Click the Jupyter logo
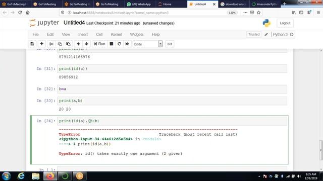Image resolution: width=323 pixels, height=181 pixels. point(44,23)
